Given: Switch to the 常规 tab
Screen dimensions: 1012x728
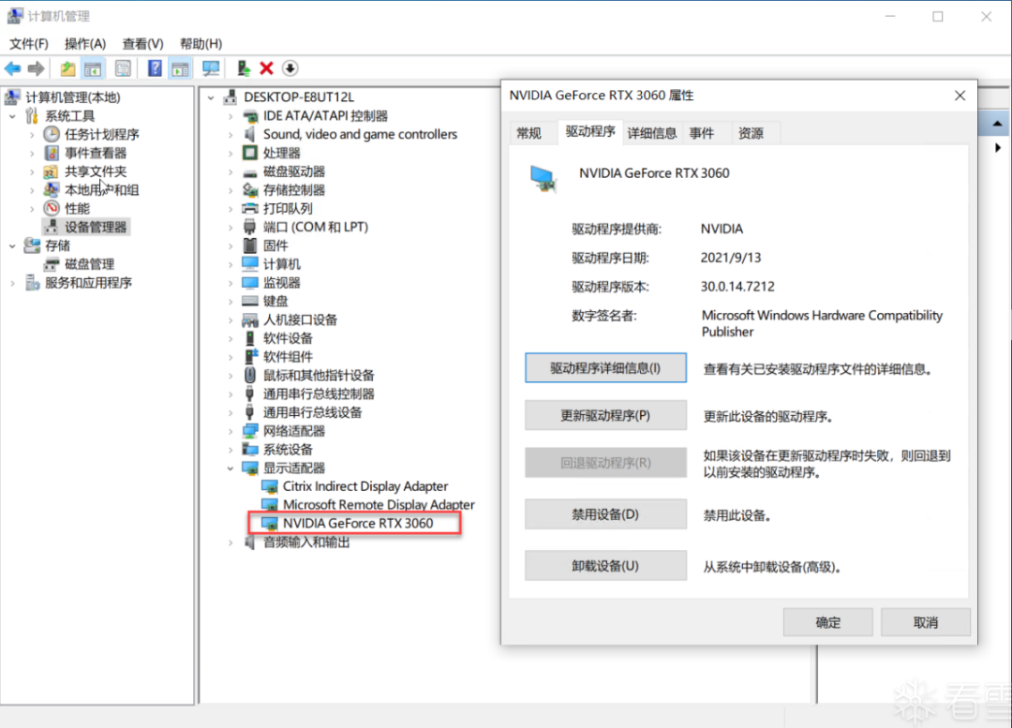Looking at the screenshot, I should coord(528,133).
